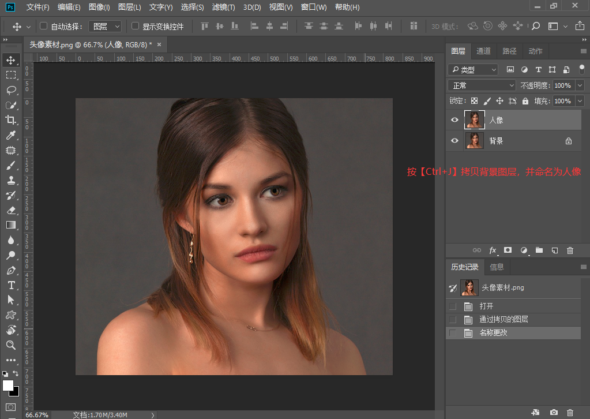Select the Eraser tool

[11, 210]
